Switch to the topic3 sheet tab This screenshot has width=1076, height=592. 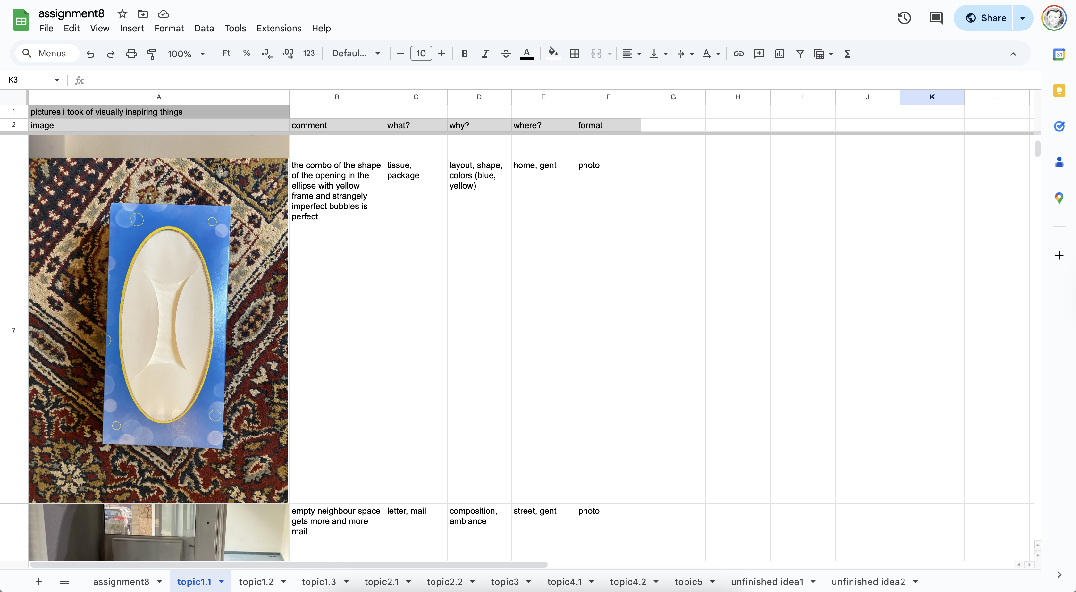[x=504, y=581]
